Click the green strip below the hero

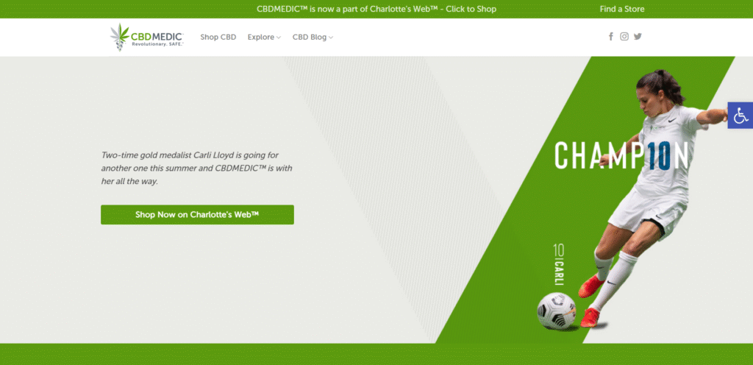[376, 354]
